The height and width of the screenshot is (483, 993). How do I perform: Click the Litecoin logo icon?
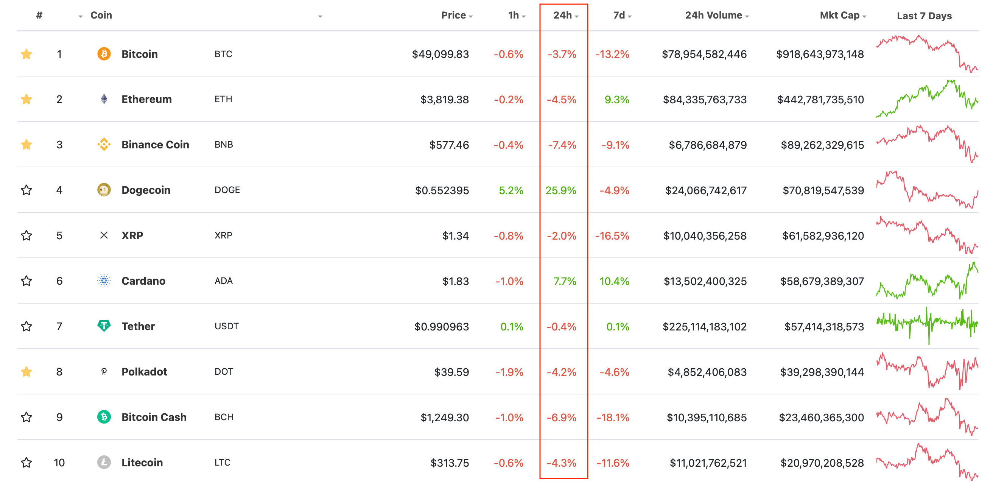click(104, 462)
